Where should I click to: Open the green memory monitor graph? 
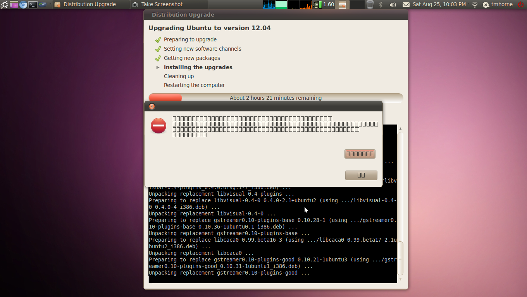(281, 5)
